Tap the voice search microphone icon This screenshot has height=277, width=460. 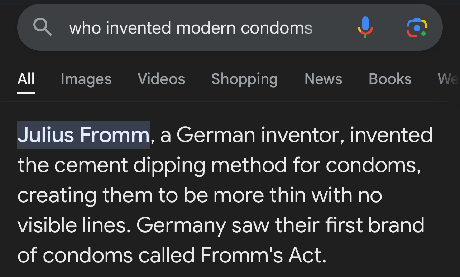(365, 27)
